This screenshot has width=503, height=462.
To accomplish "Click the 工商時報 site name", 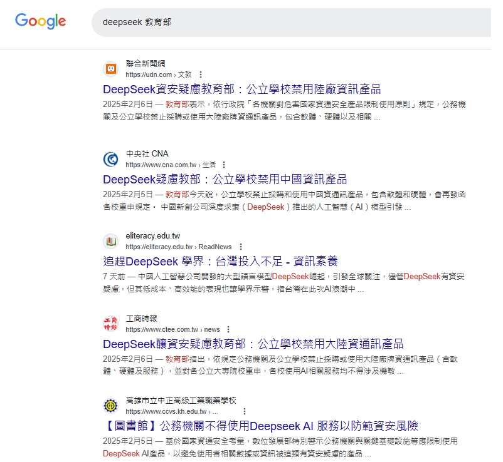I will 142,319.
